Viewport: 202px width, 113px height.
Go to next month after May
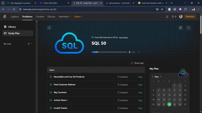tap(161, 77)
